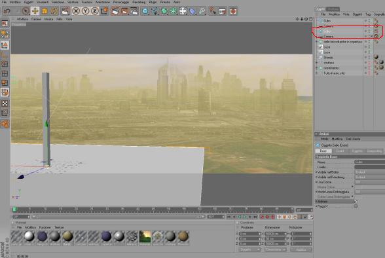
Task: Select the model mode icon in left palette
Action: (5, 45)
